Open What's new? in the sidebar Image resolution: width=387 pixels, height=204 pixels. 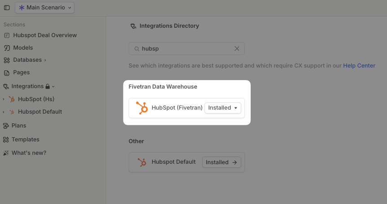[x=29, y=153]
